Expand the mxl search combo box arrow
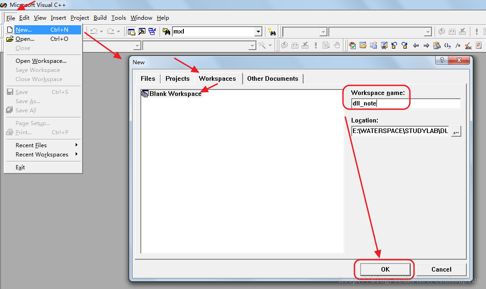The height and width of the screenshot is (289, 486). pos(258,32)
